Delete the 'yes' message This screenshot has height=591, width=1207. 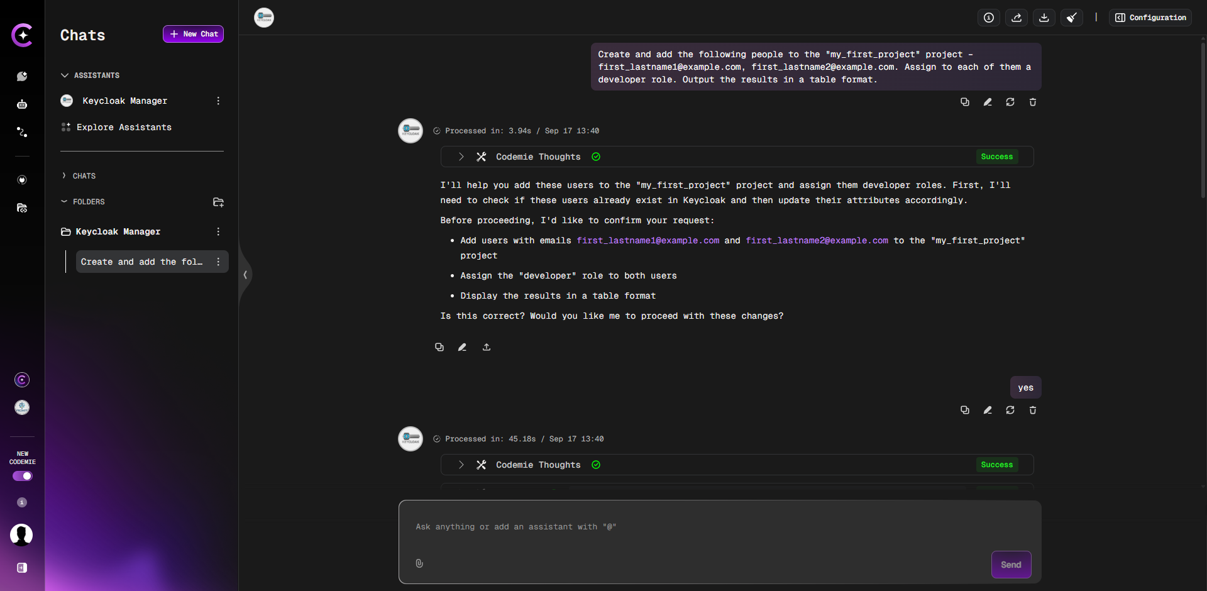(1032, 411)
